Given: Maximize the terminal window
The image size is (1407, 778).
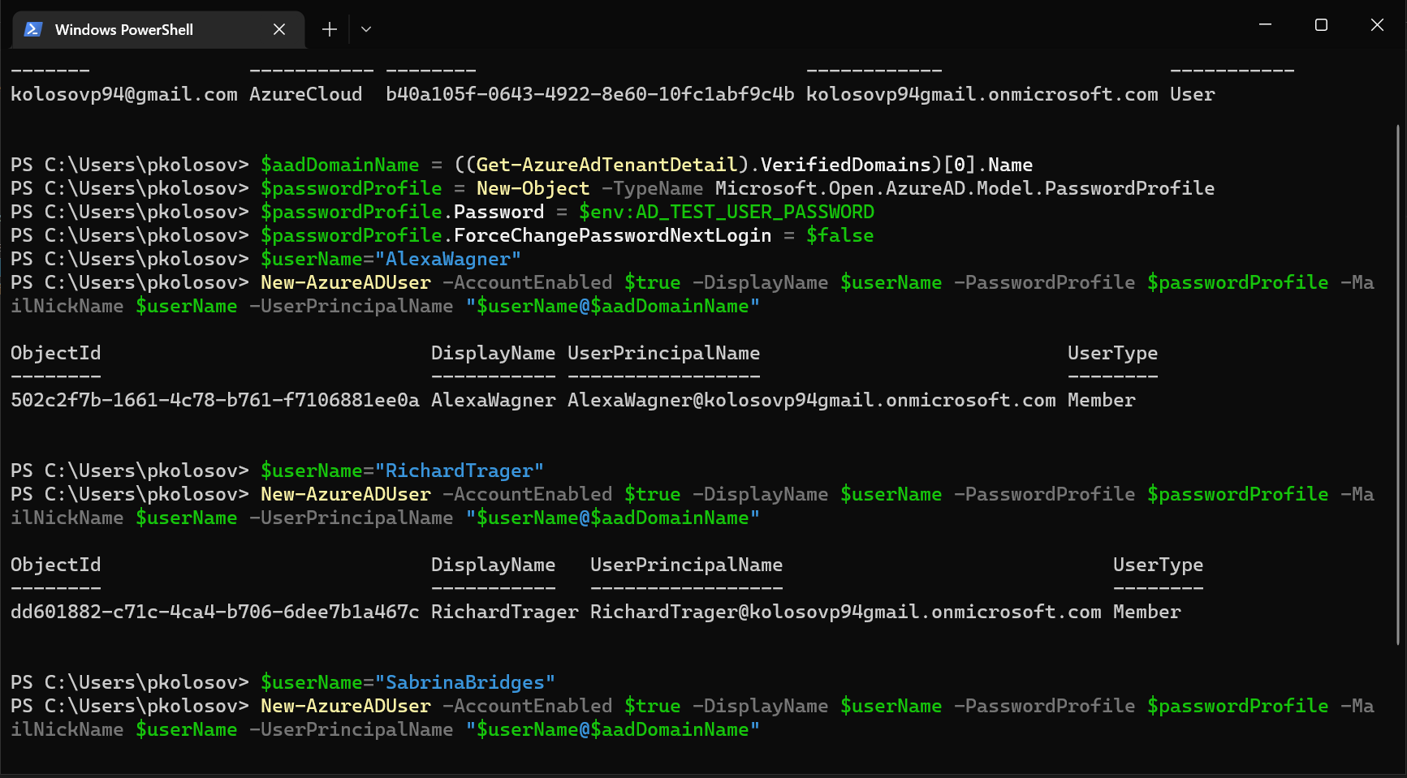Looking at the screenshot, I should [x=1321, y=25].
